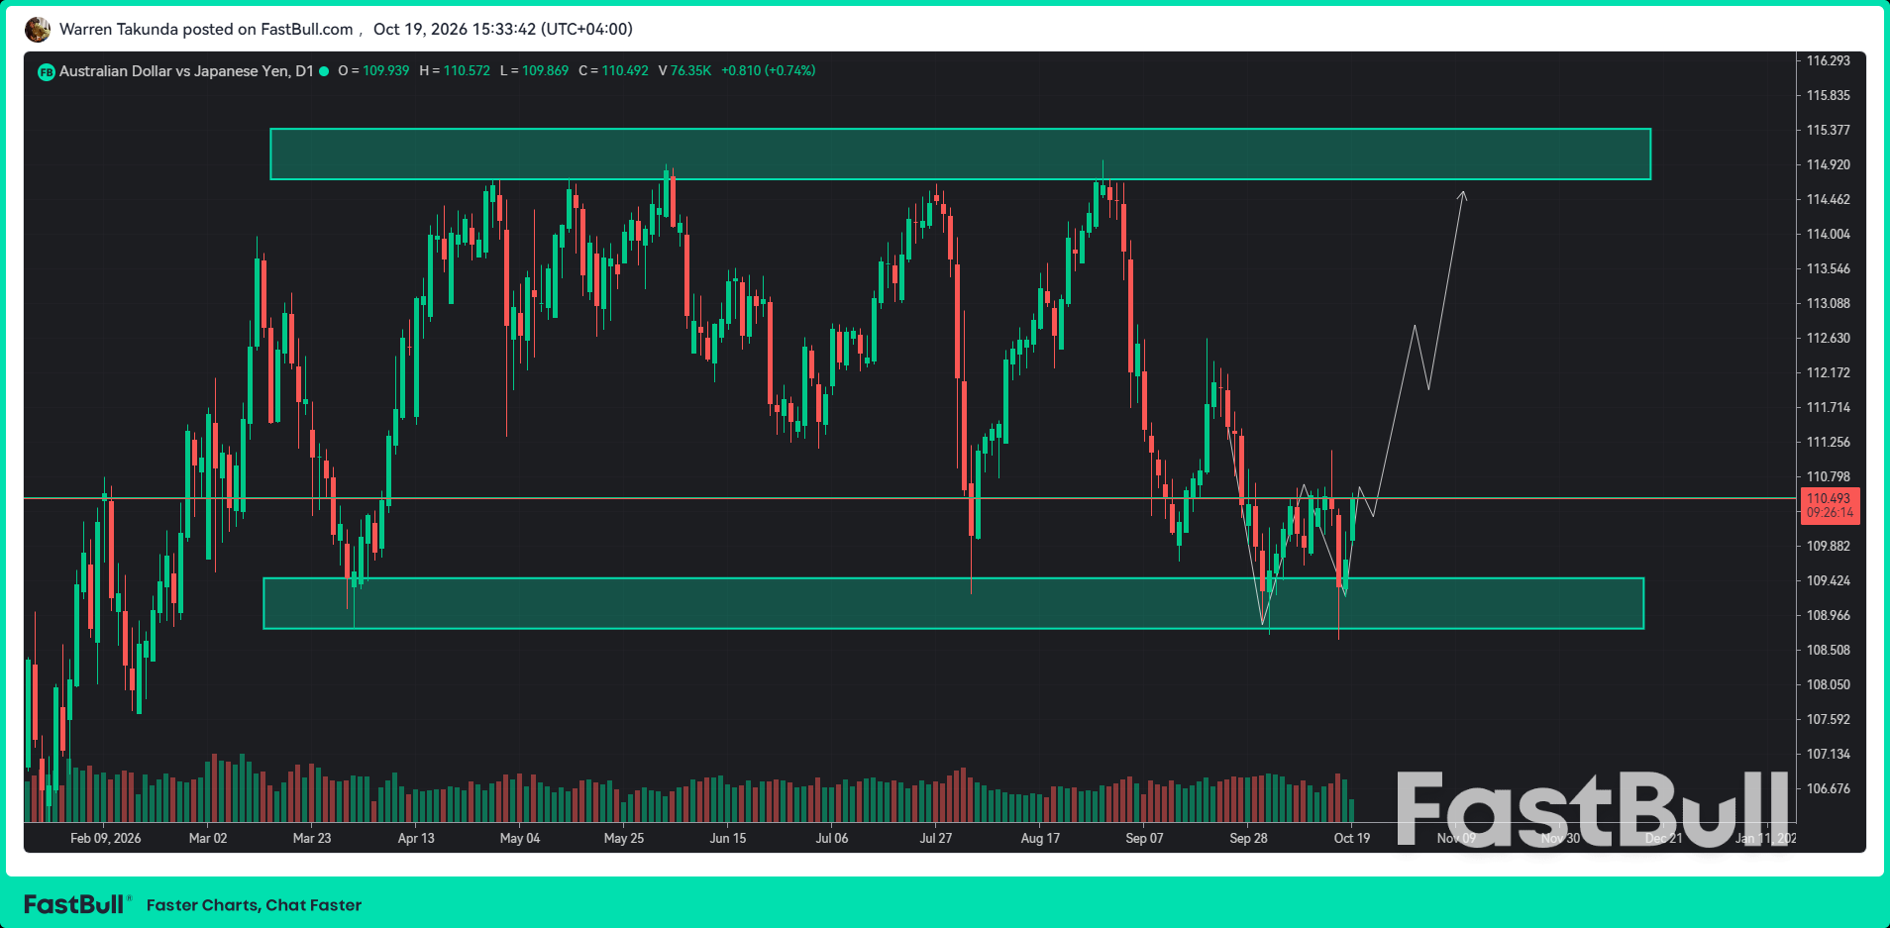Screen dimensions: 1890x928
Task: Click the 108.966 price axis label
Action: point(1829,615)
